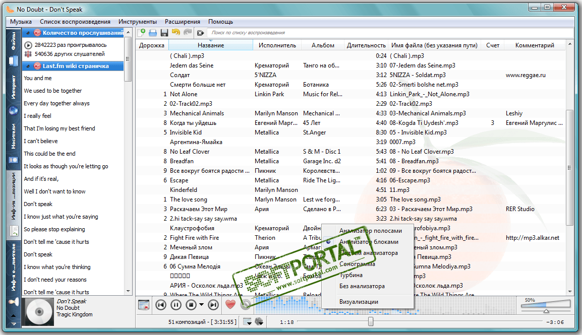Collapse the Количество прослушиваний section
The height and width of the screenshot is (335, 582).
click(28, 33)
